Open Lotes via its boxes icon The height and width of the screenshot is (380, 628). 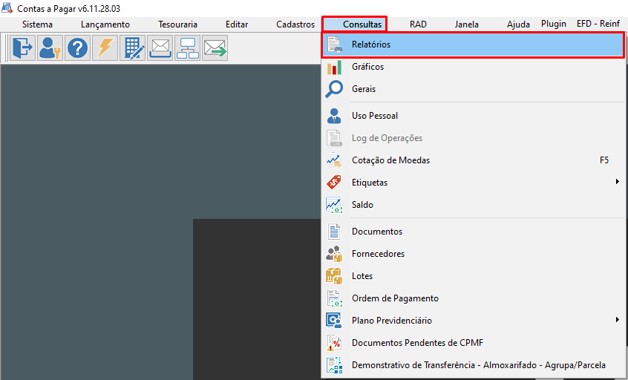[x=334, y=276]
